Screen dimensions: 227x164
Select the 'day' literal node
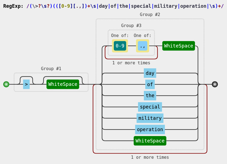[150, 73]
